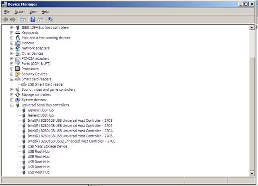Click the System devices computer icon
The width and height of the screenshot is (258, 186).
point(18,100)
